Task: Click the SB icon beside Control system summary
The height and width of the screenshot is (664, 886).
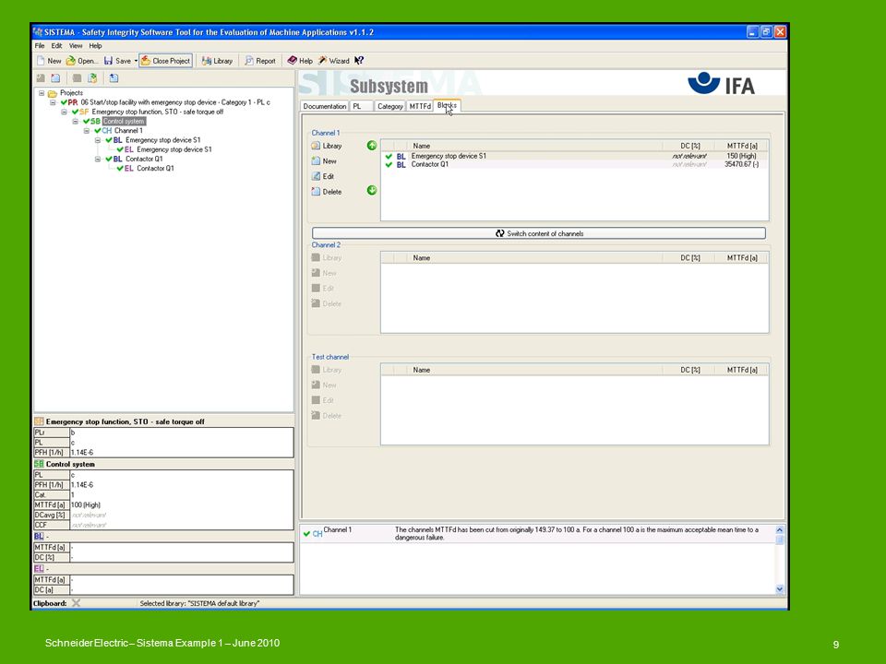Action: tap(39, 464)
